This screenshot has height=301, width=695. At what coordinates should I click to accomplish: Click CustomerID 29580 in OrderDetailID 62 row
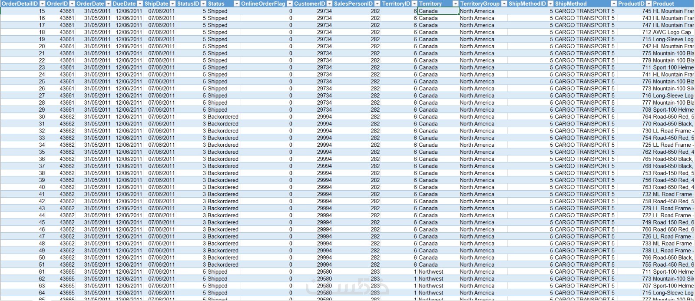click(x=324, y=278)
